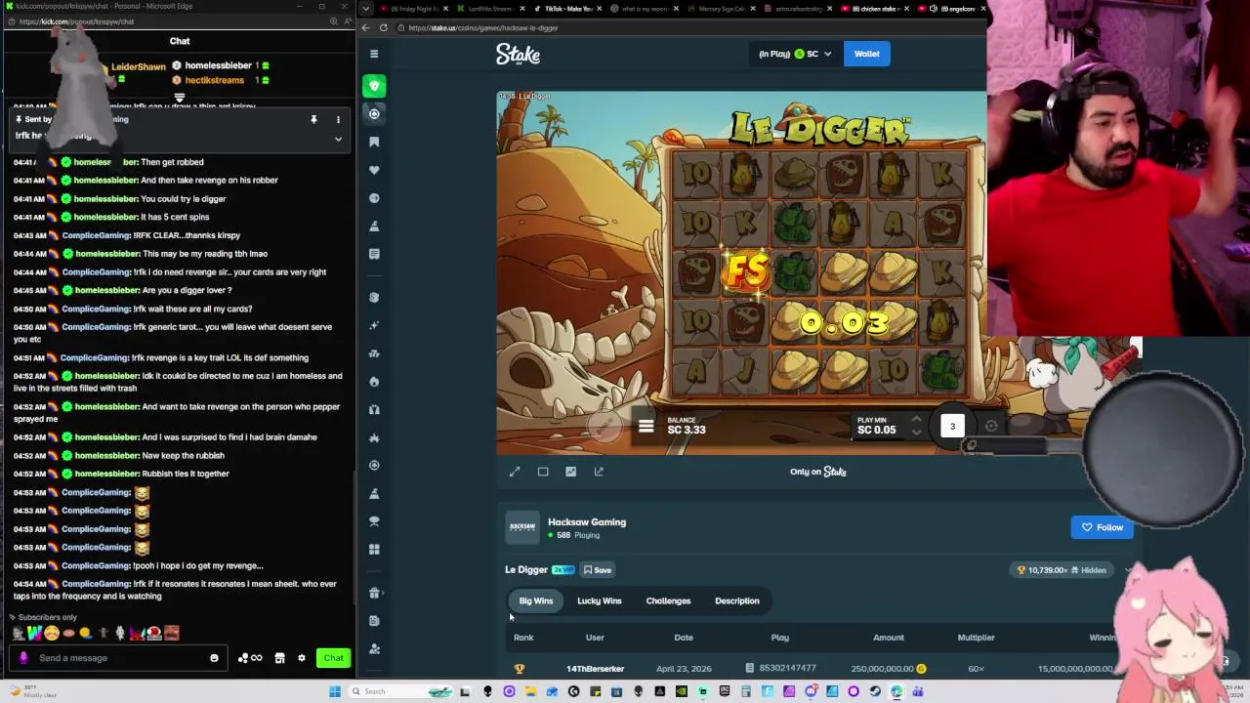Switch to theatre mode view
1250x703 pixels.
point(543,472)
